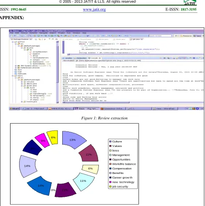This screenshot has height=206, width=205.
Task: Click the Windows Start button
Action: [15, 108]
